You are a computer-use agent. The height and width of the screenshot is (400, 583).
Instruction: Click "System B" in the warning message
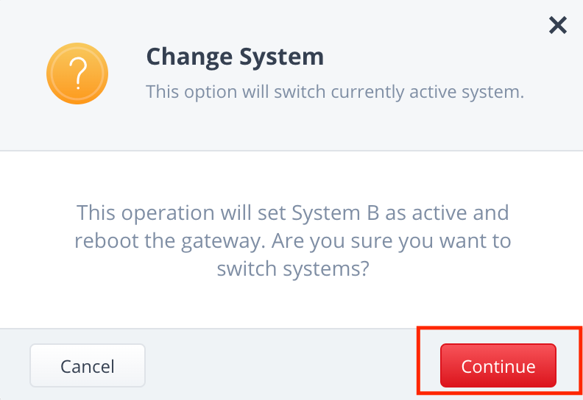click(x=336, y=213)
